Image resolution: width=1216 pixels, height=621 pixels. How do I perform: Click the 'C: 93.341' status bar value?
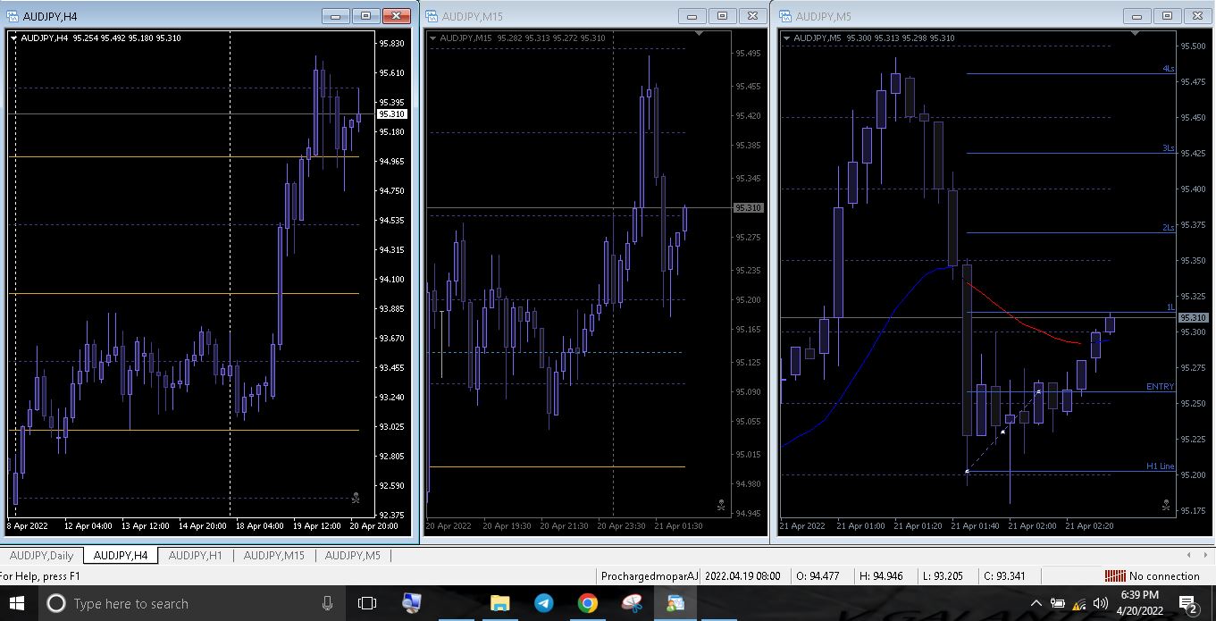(x=1003, y=576)
